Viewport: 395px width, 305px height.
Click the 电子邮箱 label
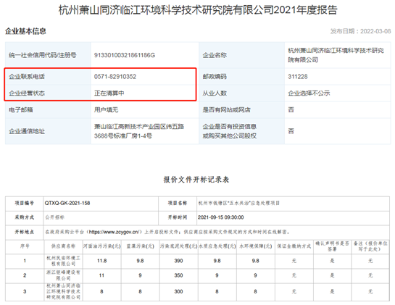(x=21, y=110)
